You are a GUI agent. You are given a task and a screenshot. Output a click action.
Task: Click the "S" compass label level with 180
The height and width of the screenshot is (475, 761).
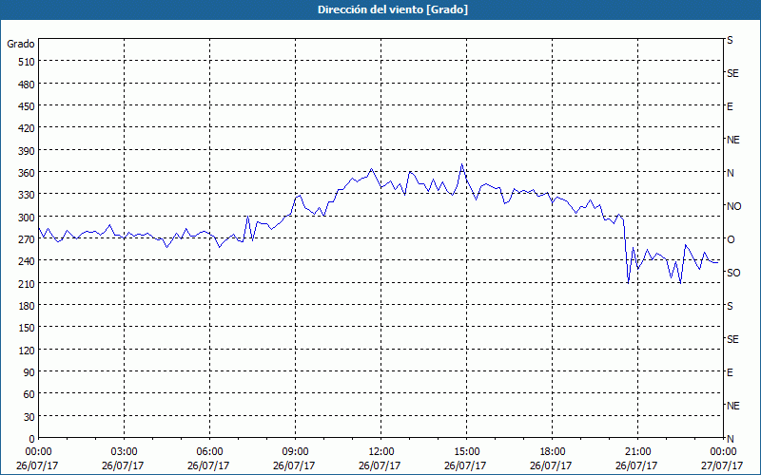pos(730,306)
